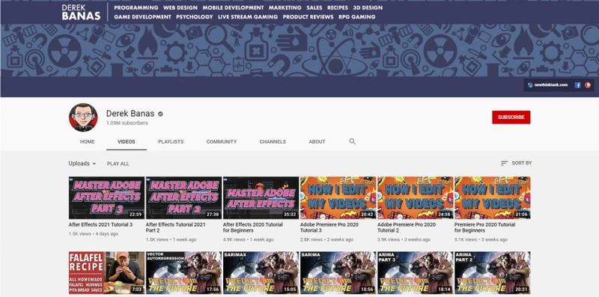
Task: Click the Play All link
Action: click(118, 164)
